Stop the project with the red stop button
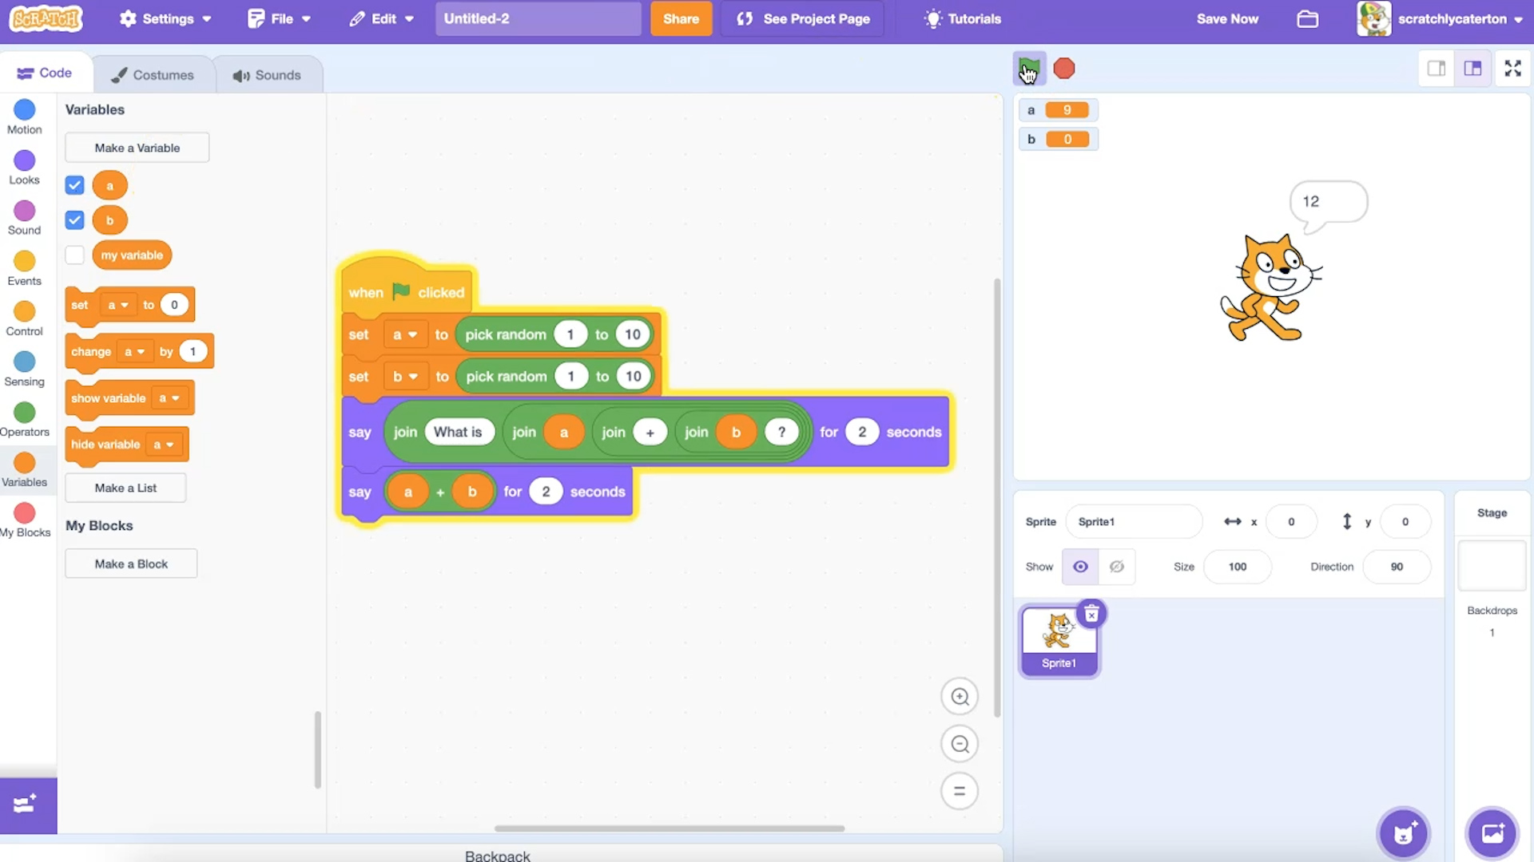 pos(1064,69)
